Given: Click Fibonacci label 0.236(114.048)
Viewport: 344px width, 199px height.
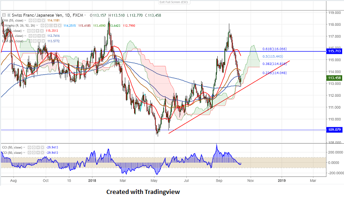Looking at the screenshot, I should click(x=275, y=73).
